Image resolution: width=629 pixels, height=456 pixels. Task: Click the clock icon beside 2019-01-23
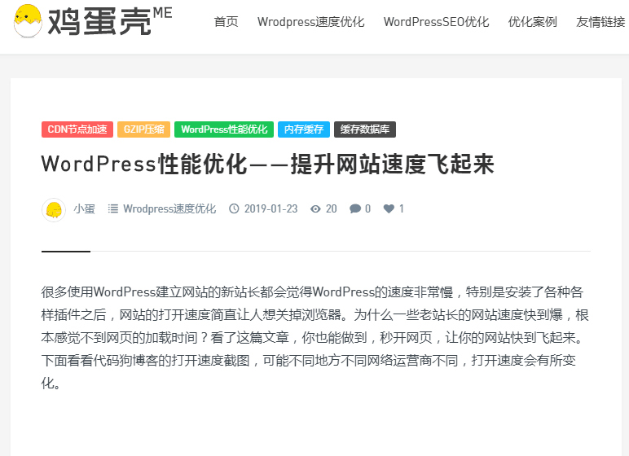tap(234, 208)
